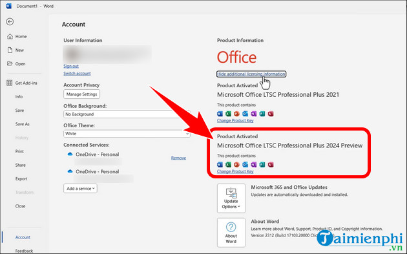Click the Switch account link
This screenshot has height=254, width=407.
[77, 74]
